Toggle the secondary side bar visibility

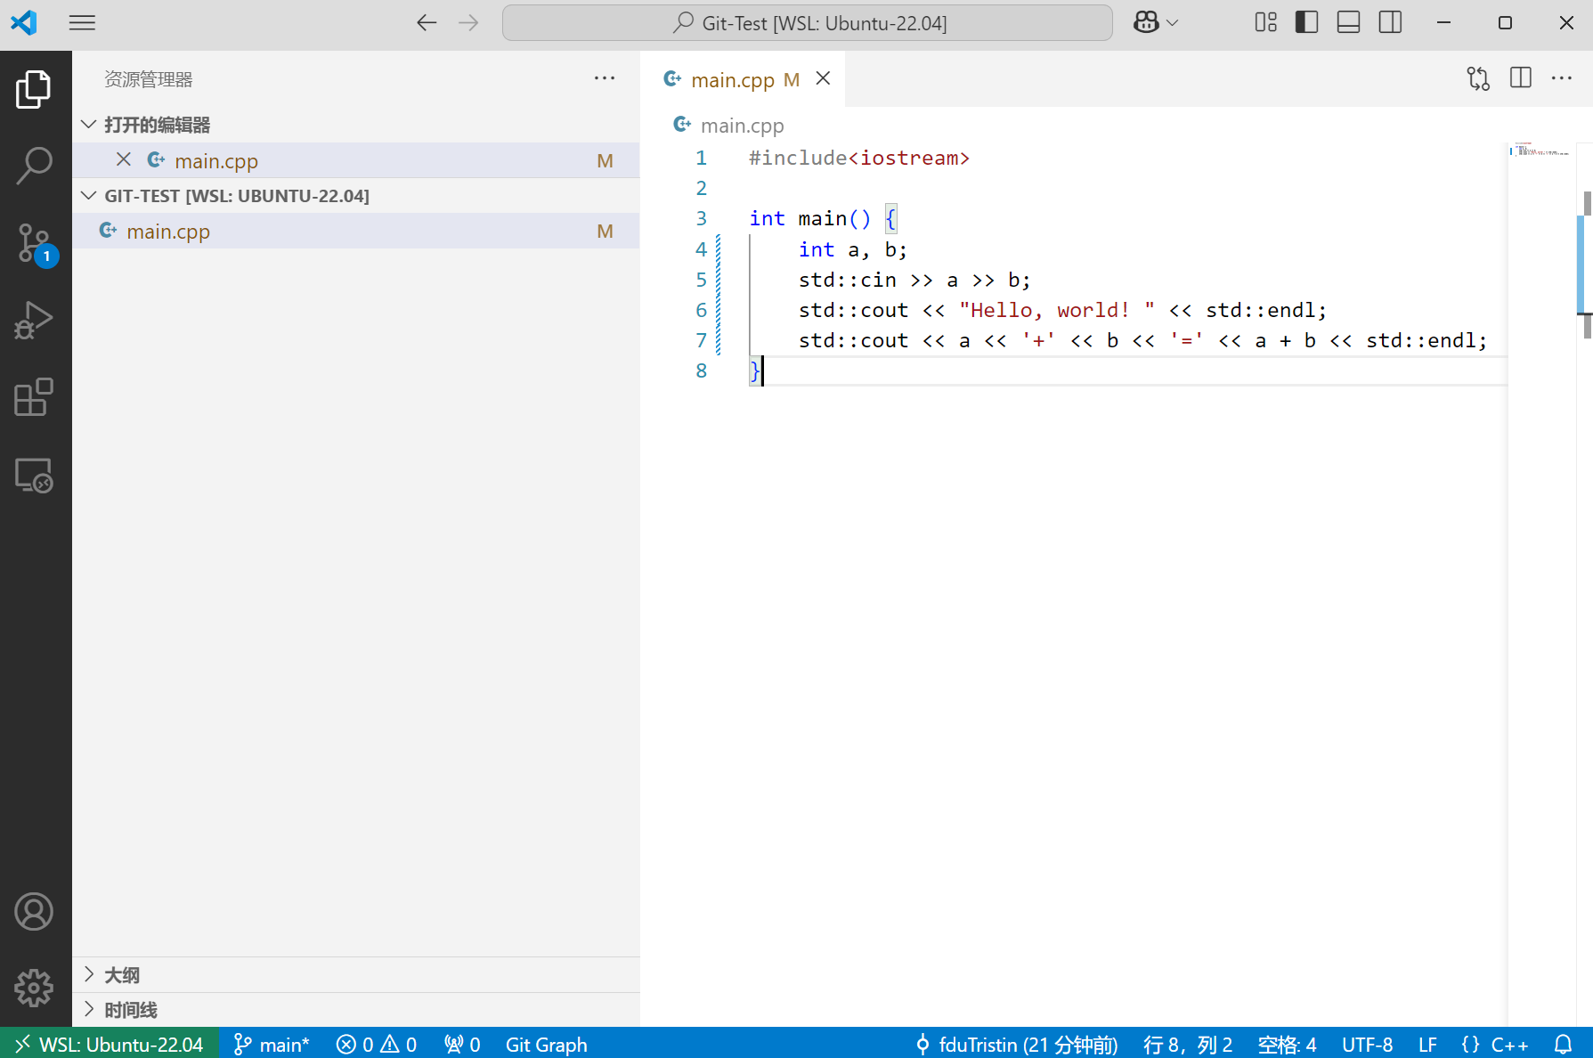1390,22
